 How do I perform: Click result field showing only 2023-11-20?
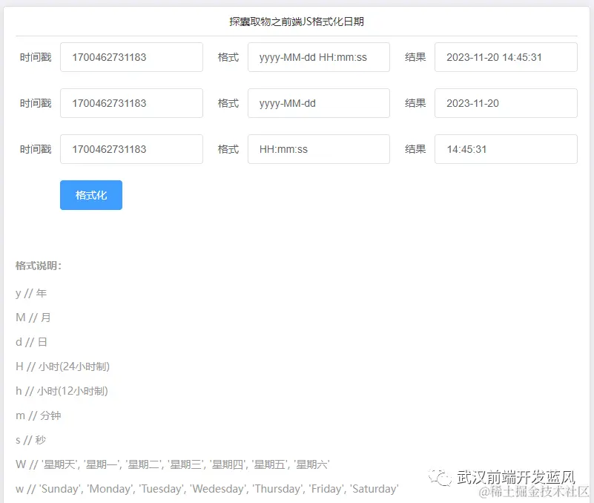tap(506, 103)
